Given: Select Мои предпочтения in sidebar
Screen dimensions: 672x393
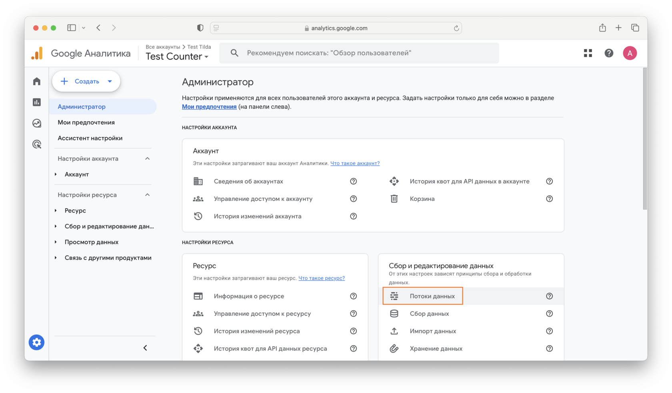Looking at the screenshot, I should [86, 122].
